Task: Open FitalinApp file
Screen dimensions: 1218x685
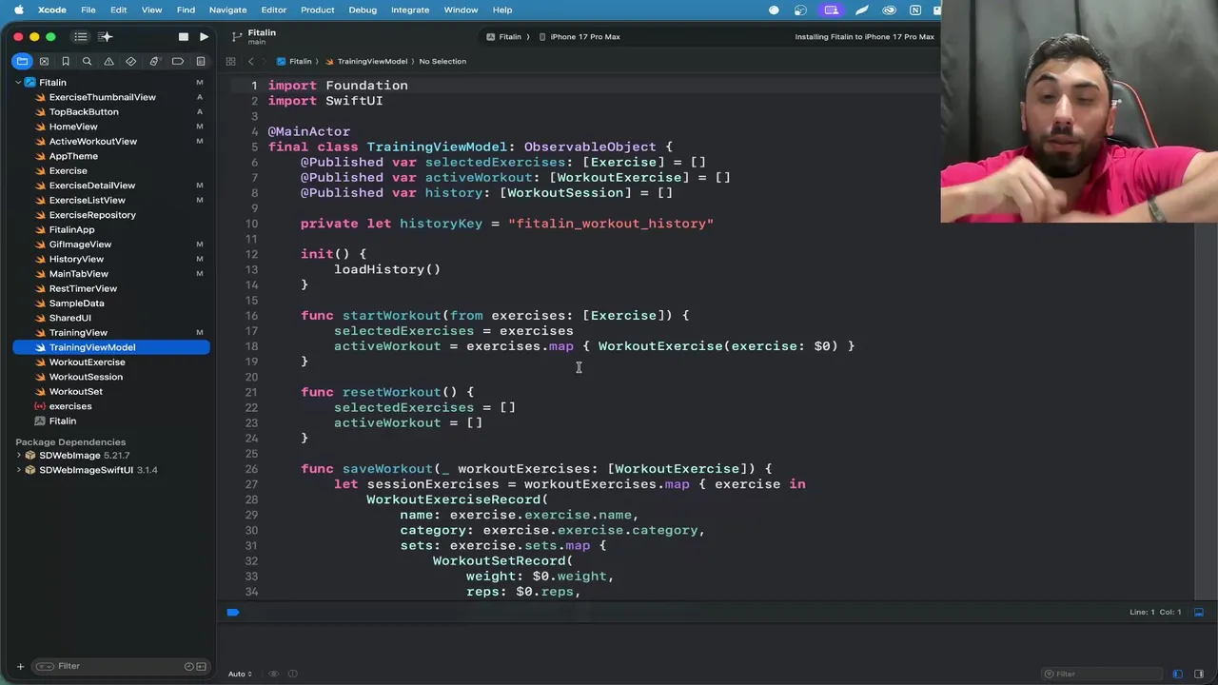Action: pyautogui.click(x=71, y=229)
